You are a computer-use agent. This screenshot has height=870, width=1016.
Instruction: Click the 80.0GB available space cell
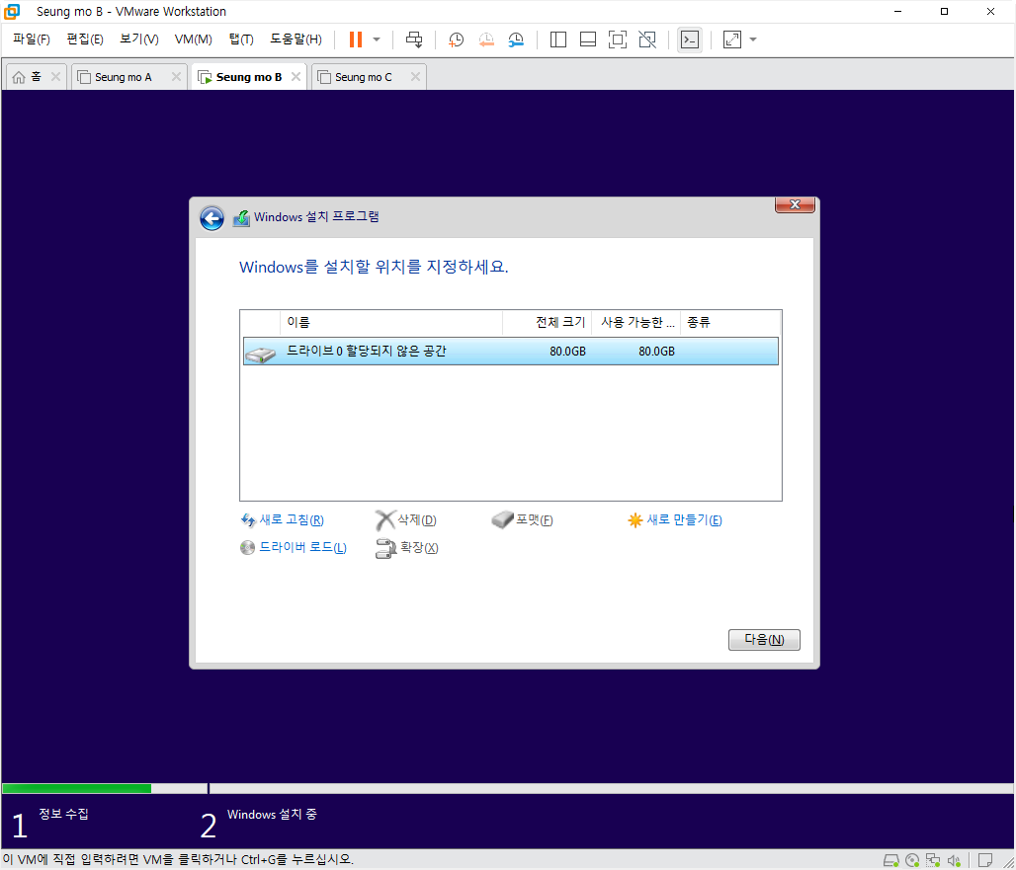click(656, 351)
